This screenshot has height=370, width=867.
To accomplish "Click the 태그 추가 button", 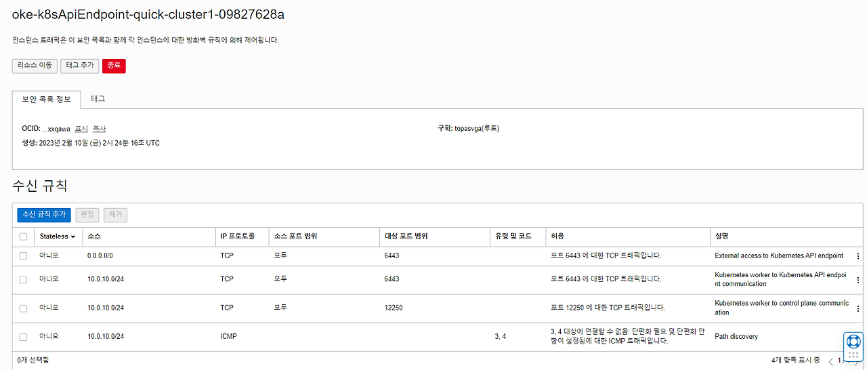I will 80,66.
